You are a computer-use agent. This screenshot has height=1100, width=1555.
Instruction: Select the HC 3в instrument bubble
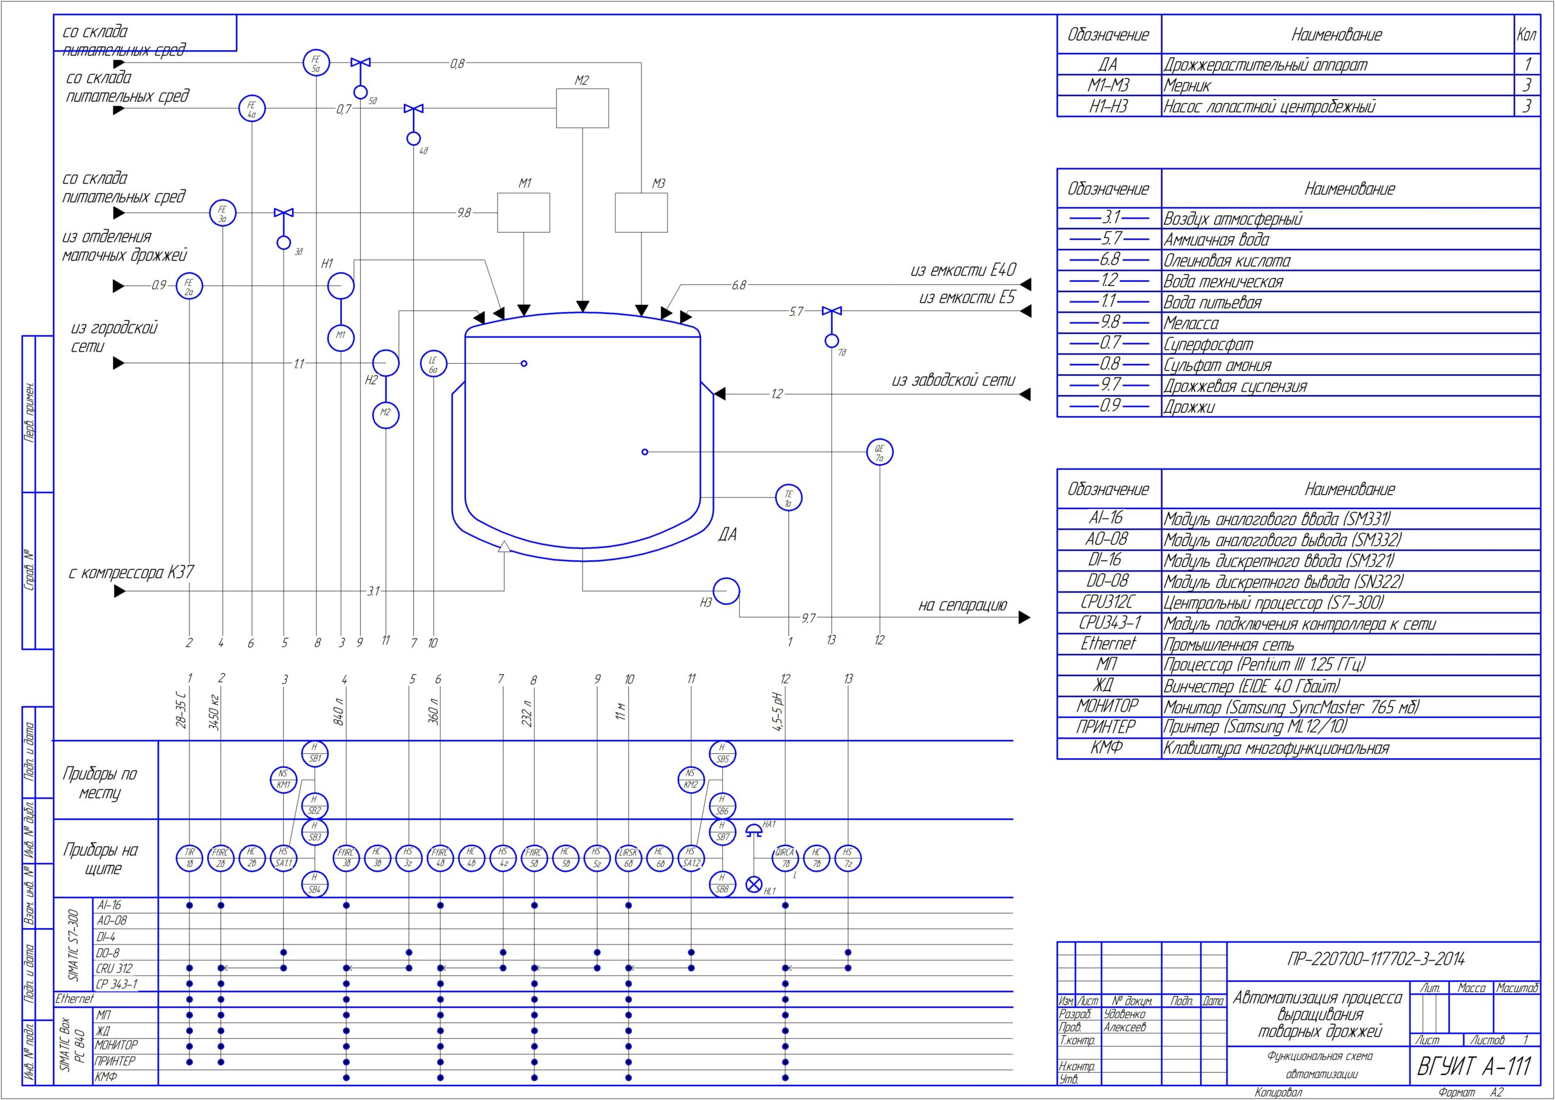[x=377, y=858]
